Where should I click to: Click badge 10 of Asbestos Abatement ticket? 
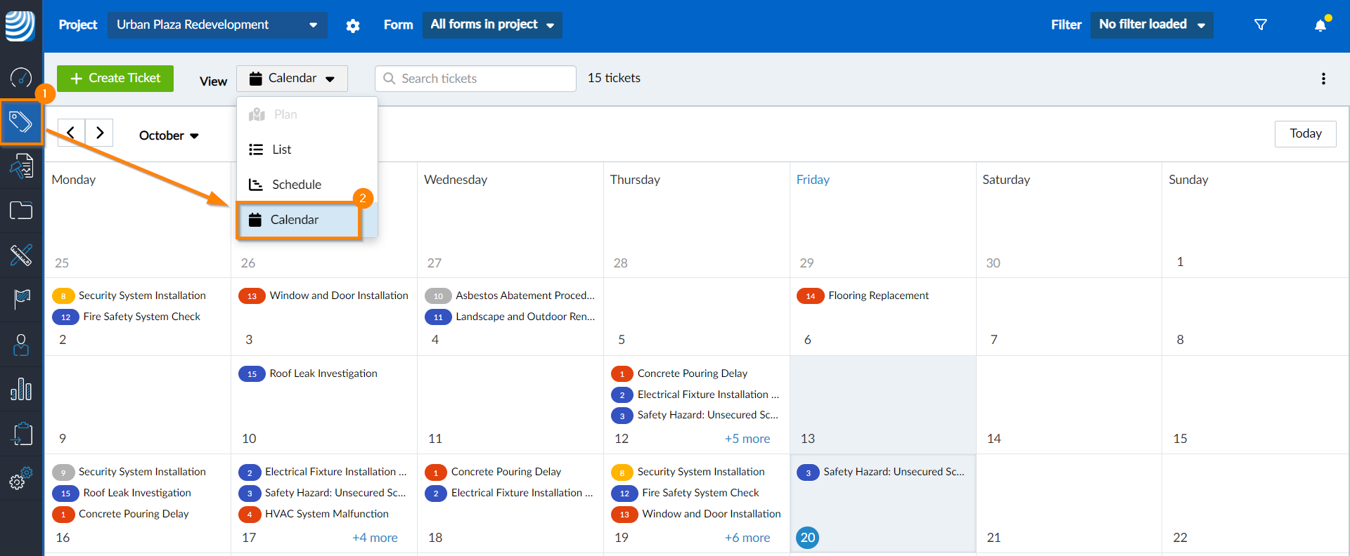point(438,296)
